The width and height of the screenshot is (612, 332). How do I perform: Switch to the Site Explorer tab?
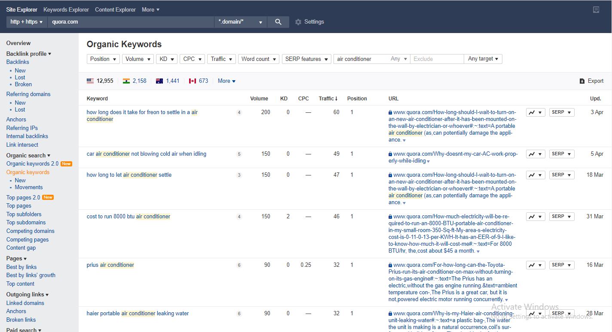tap(22, 9)
